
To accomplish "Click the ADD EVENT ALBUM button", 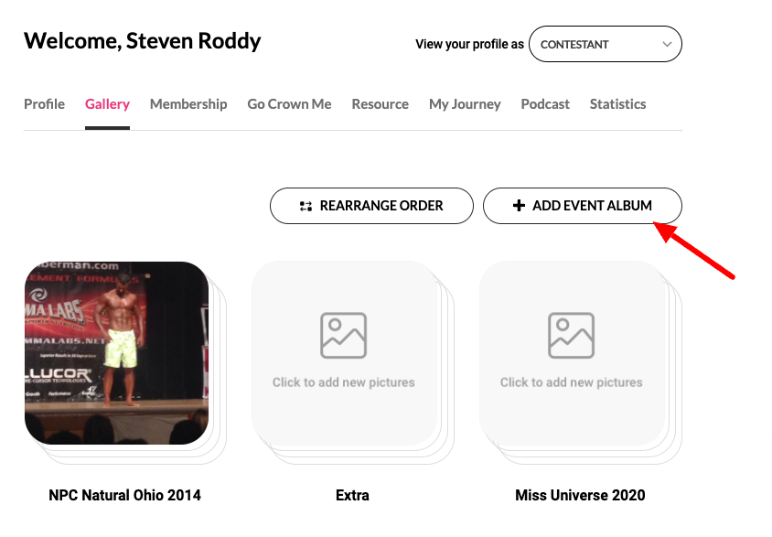I will pyautogui.click(x=583, y=206).
